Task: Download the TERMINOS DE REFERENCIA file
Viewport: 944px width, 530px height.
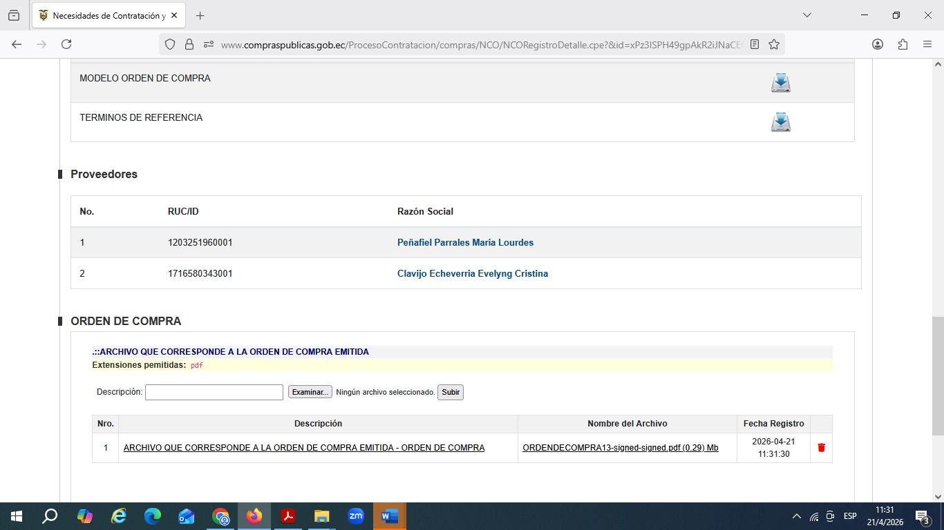Action: [780, 122]
